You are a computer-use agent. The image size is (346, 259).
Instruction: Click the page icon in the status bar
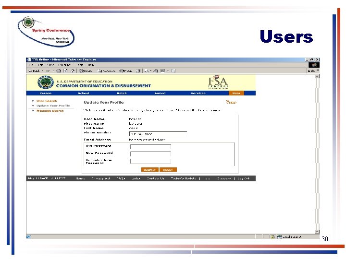(28, 237)
